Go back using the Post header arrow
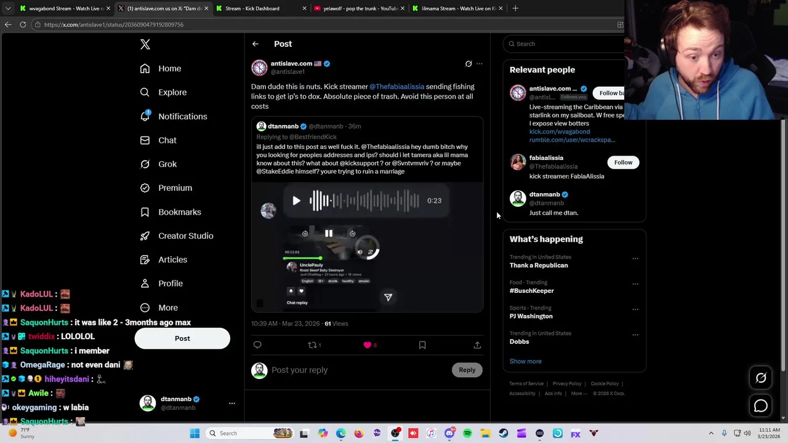788x443 pixels. (255, 44)
